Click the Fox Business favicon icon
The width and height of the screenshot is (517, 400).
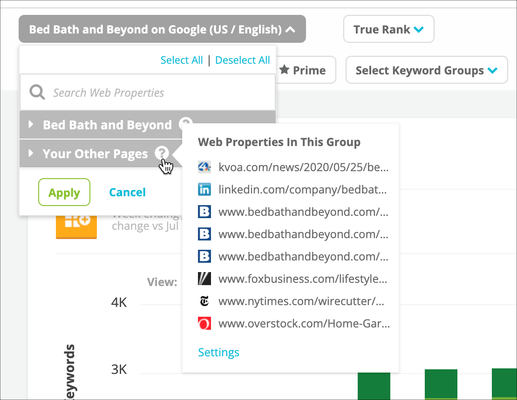point(204,279)
